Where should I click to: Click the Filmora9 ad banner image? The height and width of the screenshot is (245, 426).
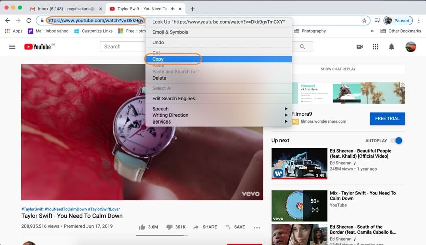click(x=349, y=93)
